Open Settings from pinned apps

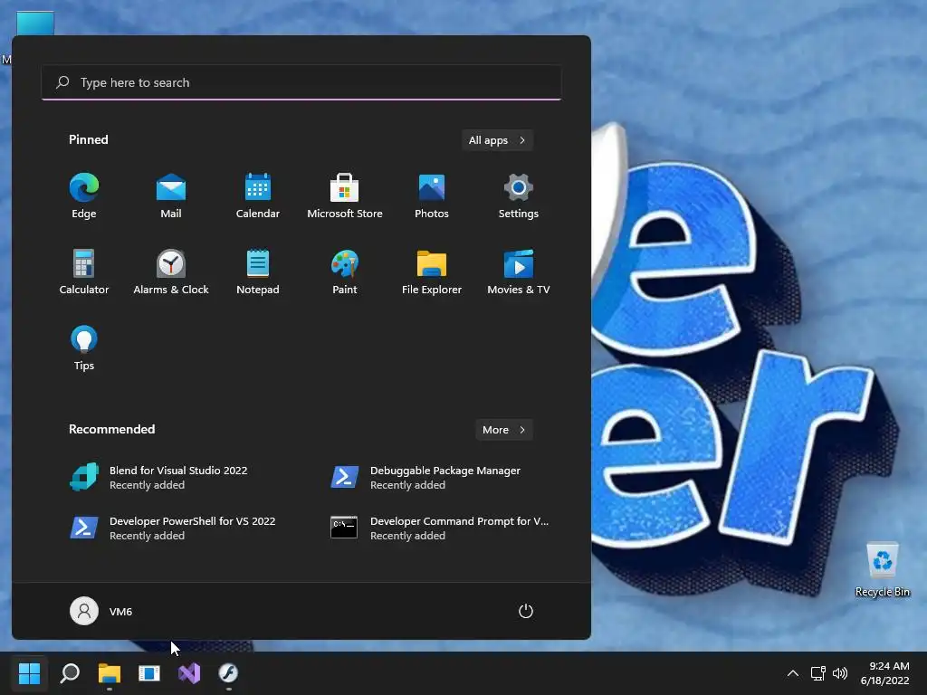coord(519,196)
